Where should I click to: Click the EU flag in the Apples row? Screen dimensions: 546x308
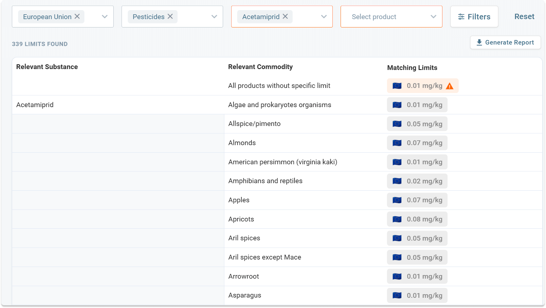(x=397, y=200)
